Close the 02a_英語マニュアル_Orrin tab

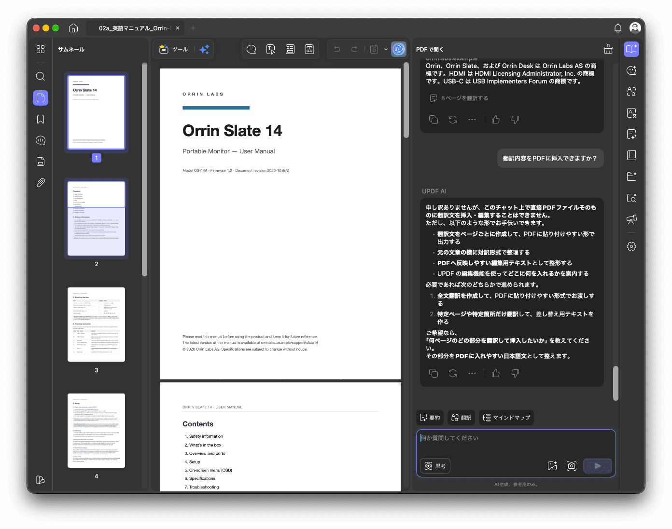[178, 28]
